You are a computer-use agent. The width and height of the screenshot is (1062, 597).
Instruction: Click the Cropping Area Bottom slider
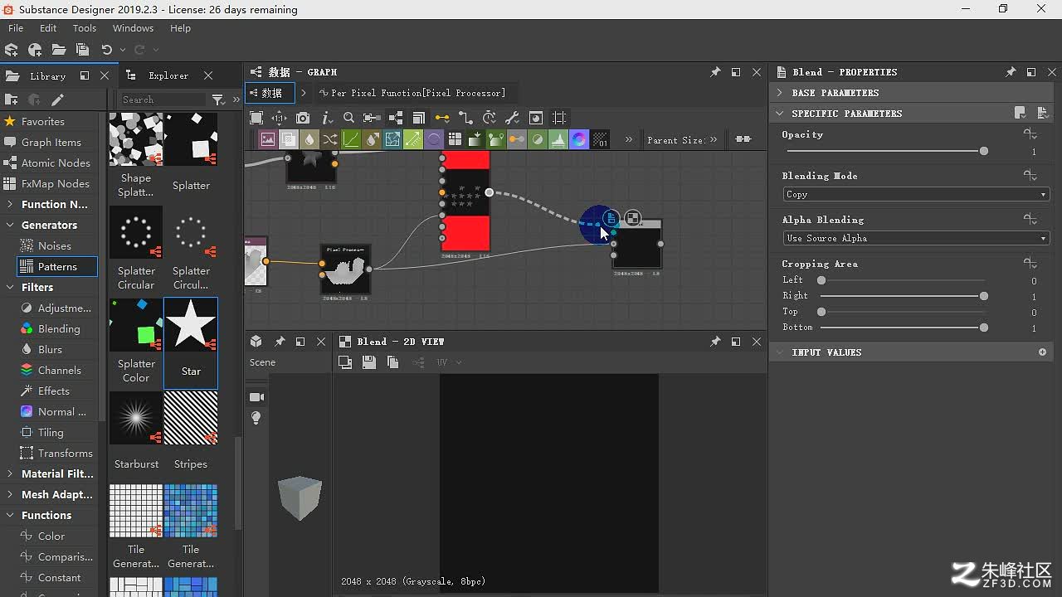903,328
